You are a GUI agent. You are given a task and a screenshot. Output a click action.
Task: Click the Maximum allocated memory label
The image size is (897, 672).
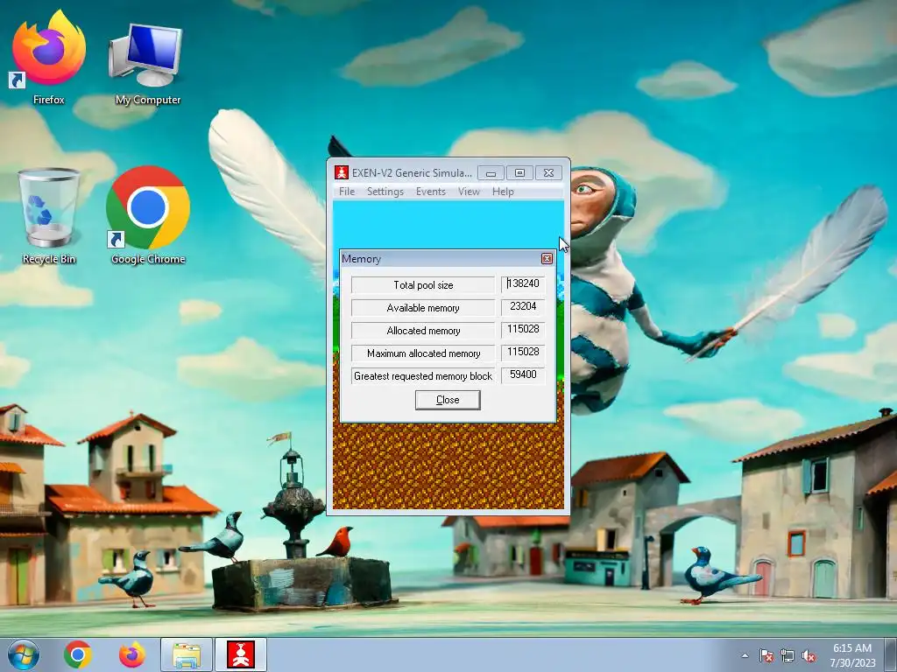point(423,353)
